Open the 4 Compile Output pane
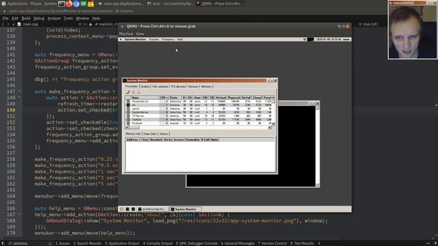Screen dimensions: 438x246 (x=158, y=243)
